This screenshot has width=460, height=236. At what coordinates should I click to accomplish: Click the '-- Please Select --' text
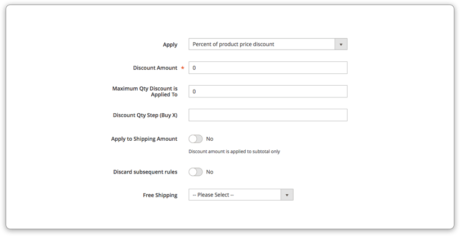tap(213, 195)
